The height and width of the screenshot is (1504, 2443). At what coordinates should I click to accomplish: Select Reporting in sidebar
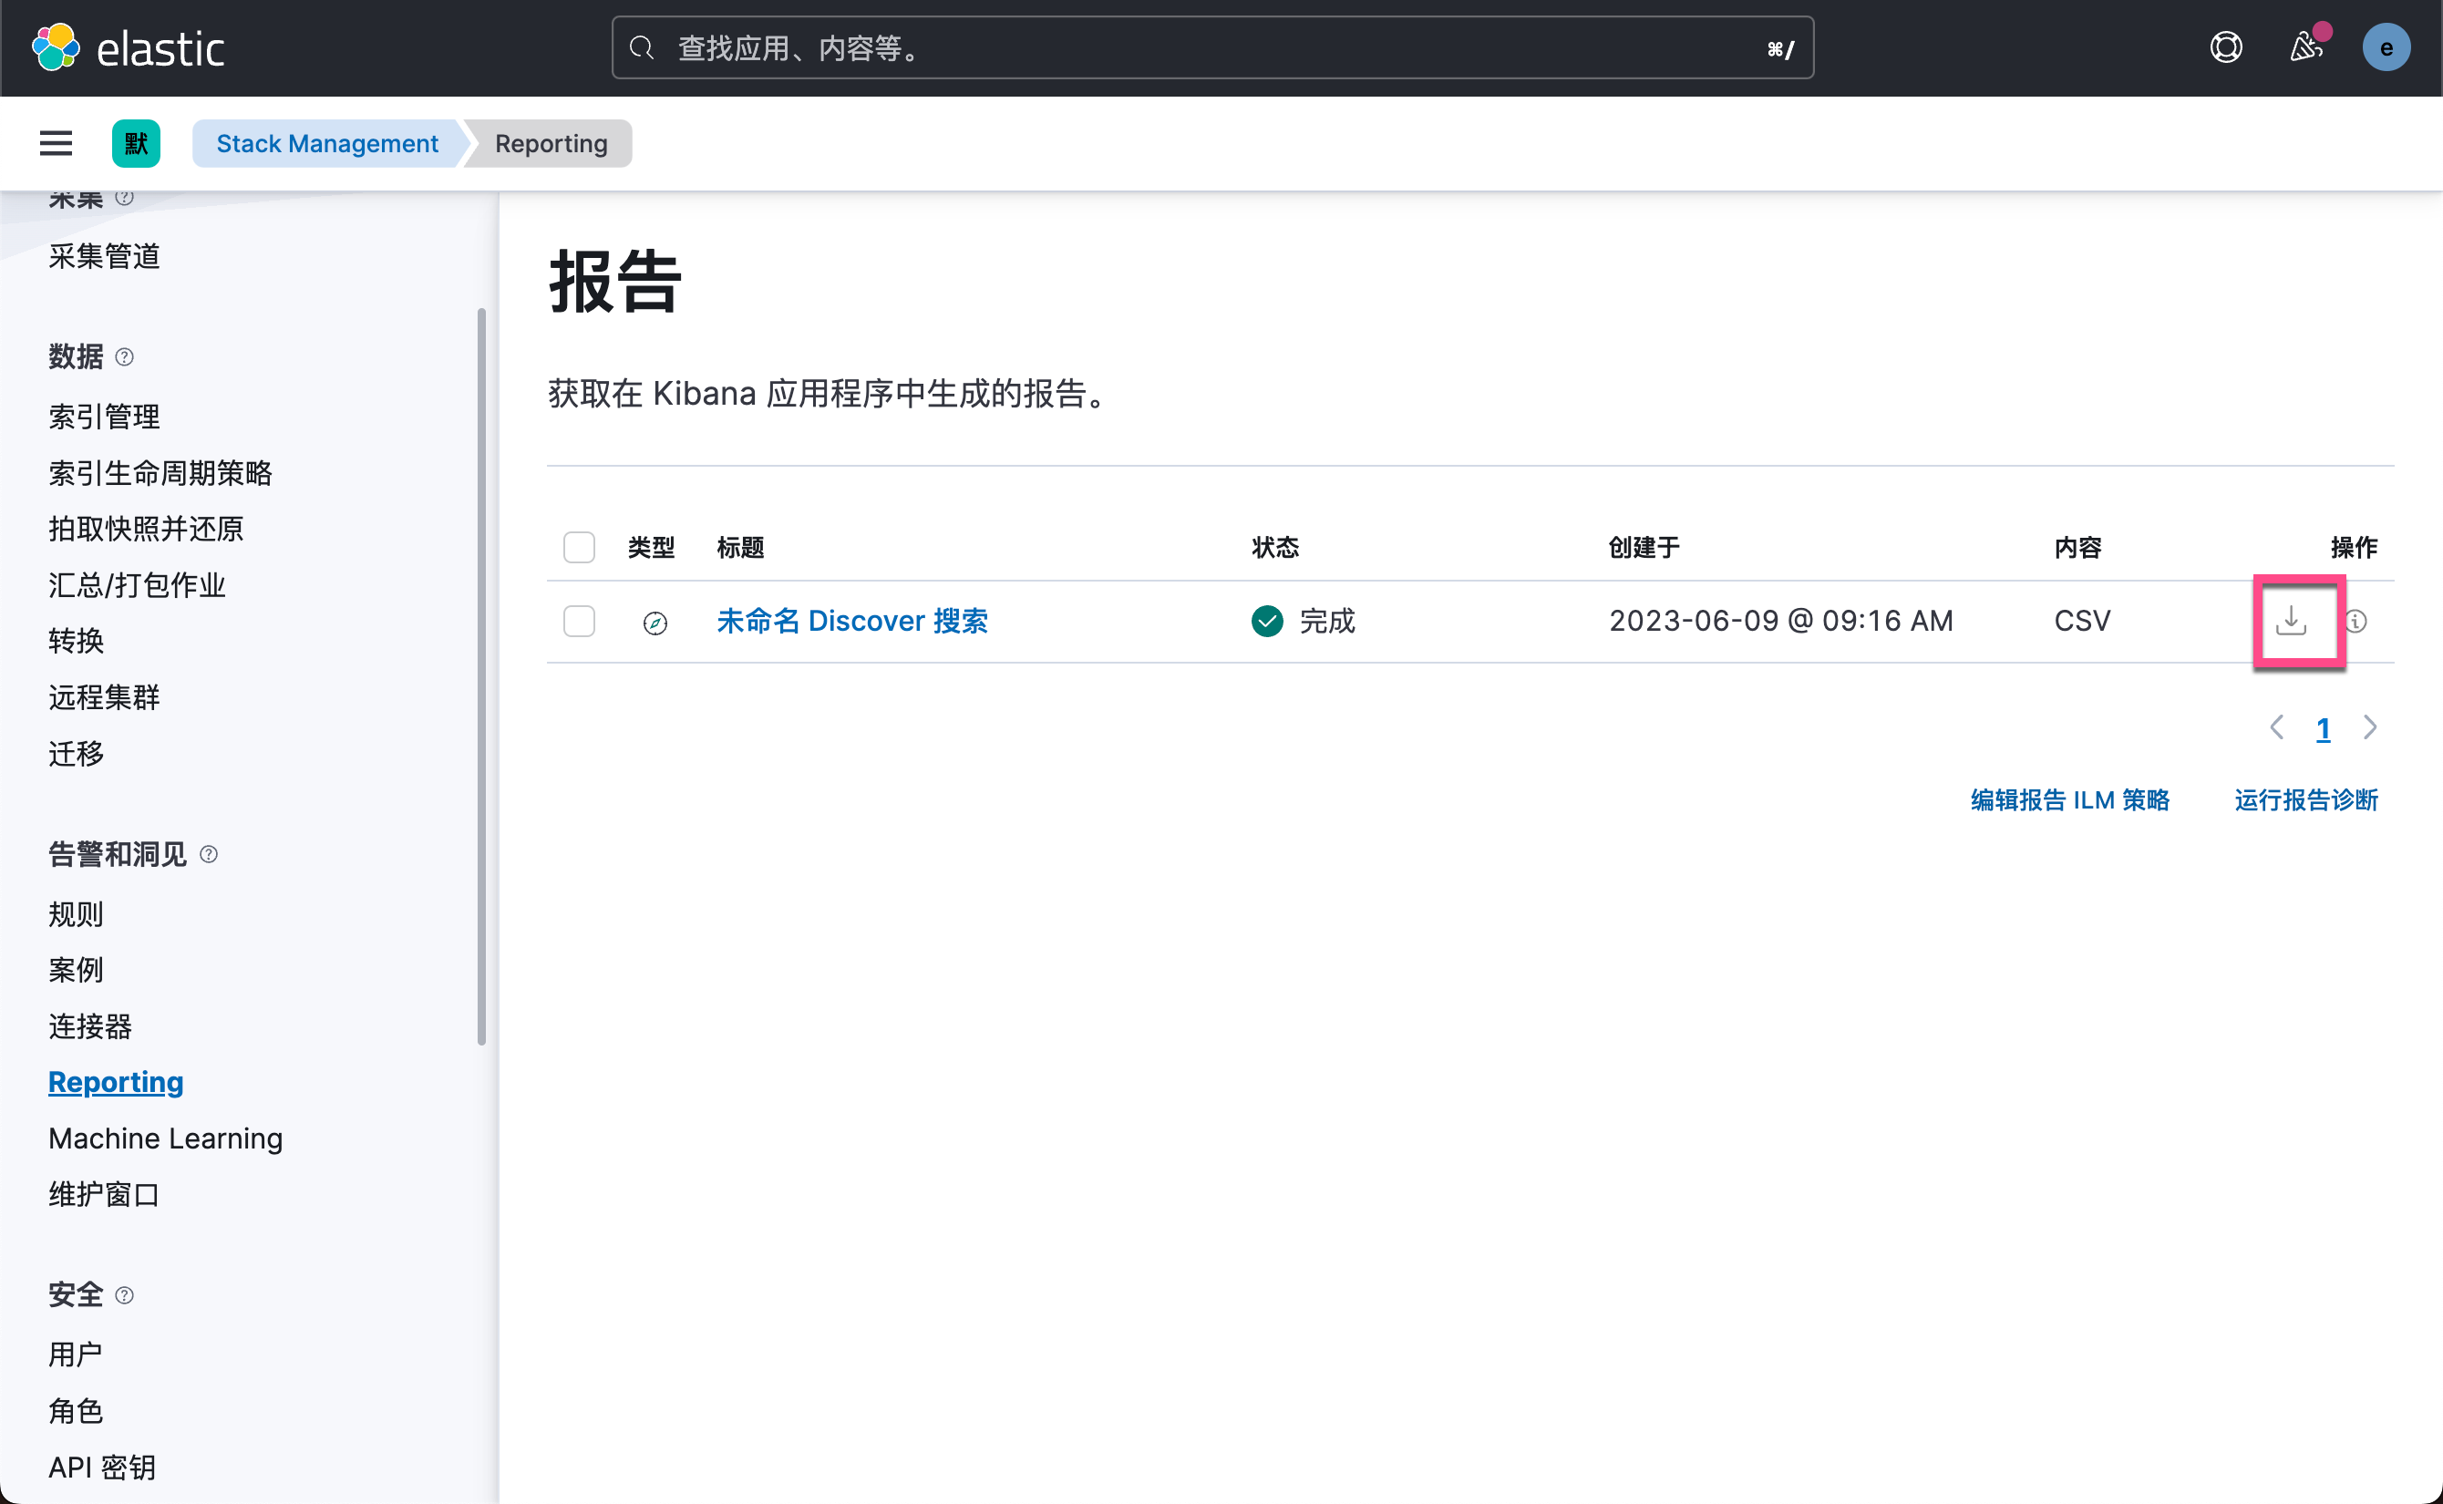pyautogui.click(x=116, y=1081)
